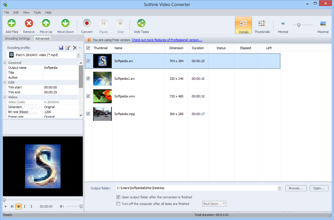Viewport: 334px width, 220px height.
Task: Click the Output name value field
Action: pos(61,68)
